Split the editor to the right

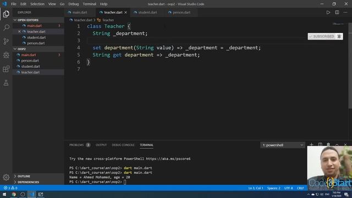click(x=337, y=12)
